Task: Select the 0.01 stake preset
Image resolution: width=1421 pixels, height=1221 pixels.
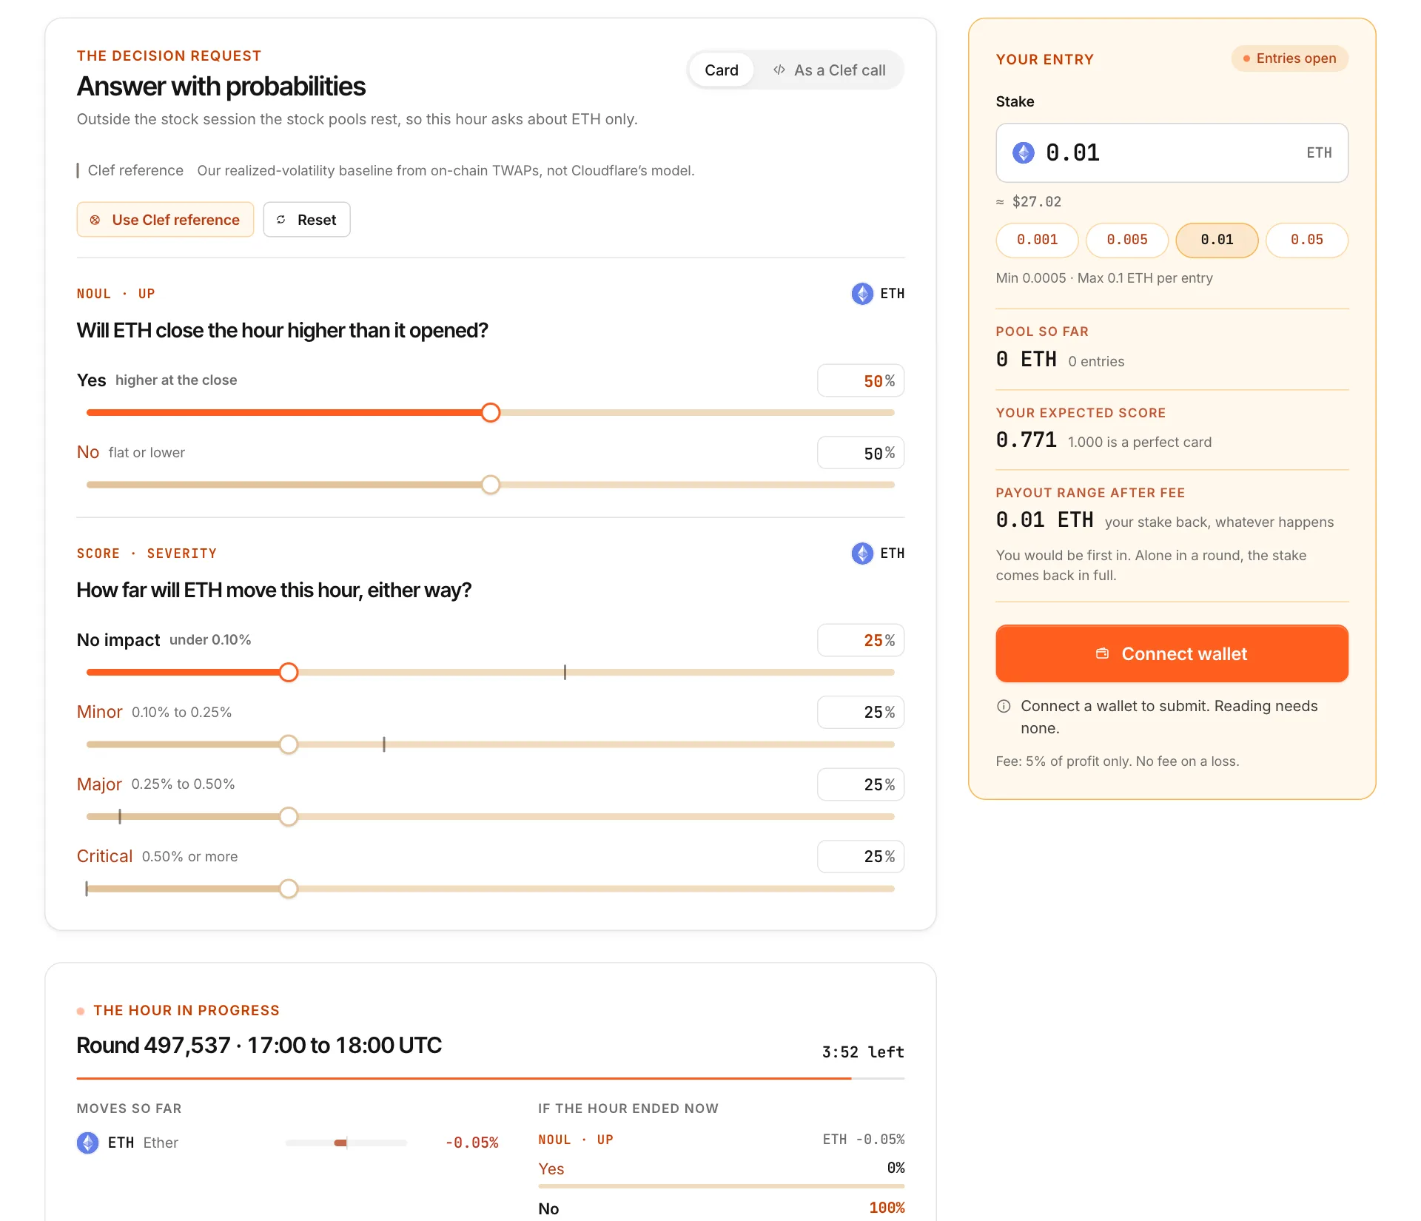Action: point(1217,240)
